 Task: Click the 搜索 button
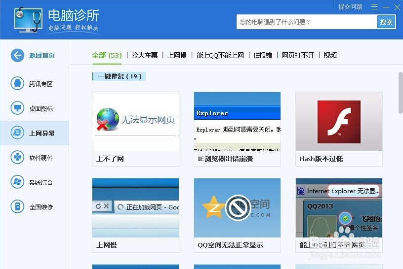pos(386,22)
